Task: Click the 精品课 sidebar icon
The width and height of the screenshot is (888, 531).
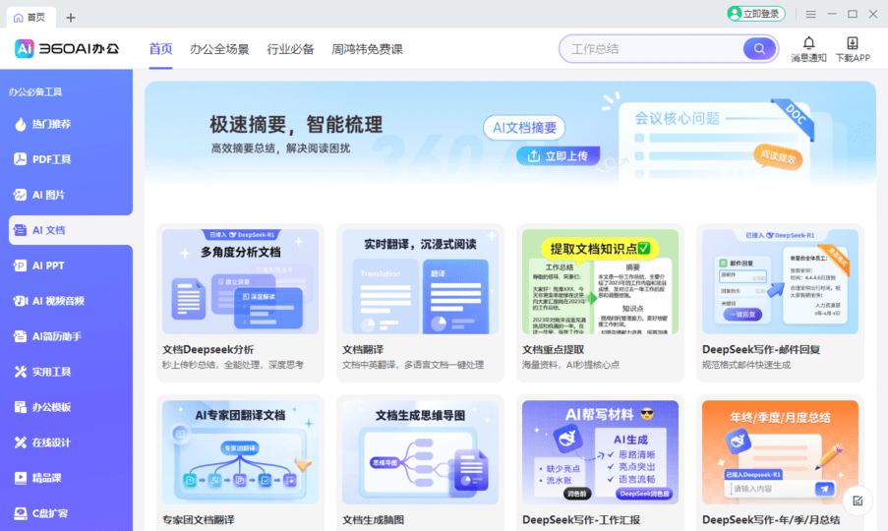Action: click(21, 478)
